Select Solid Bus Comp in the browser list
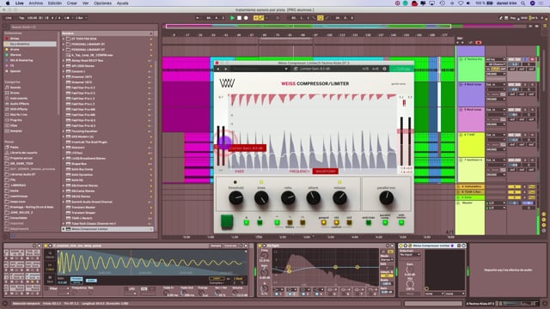 pyautogui.click(x=82, y=169)
